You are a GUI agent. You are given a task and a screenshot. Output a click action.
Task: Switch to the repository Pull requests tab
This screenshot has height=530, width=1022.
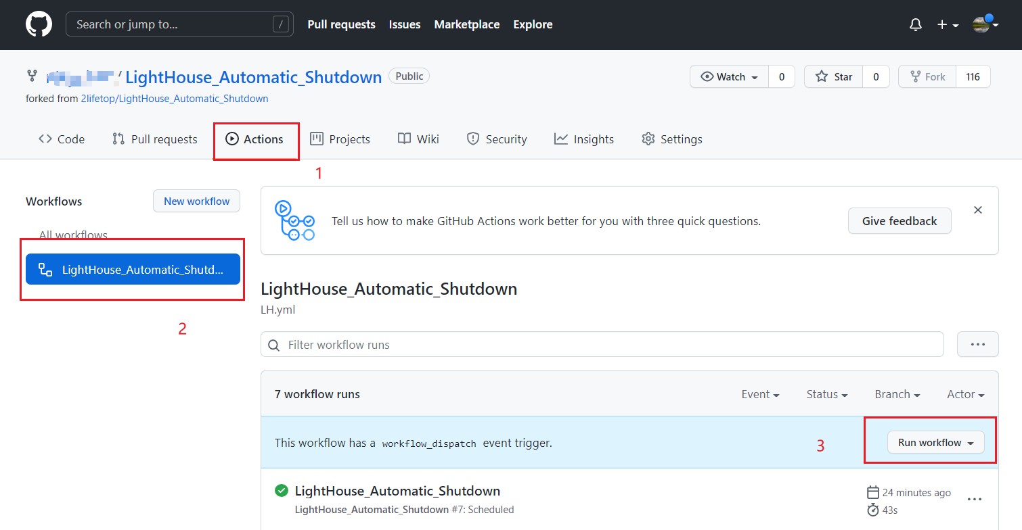click(x=155, y=139)
